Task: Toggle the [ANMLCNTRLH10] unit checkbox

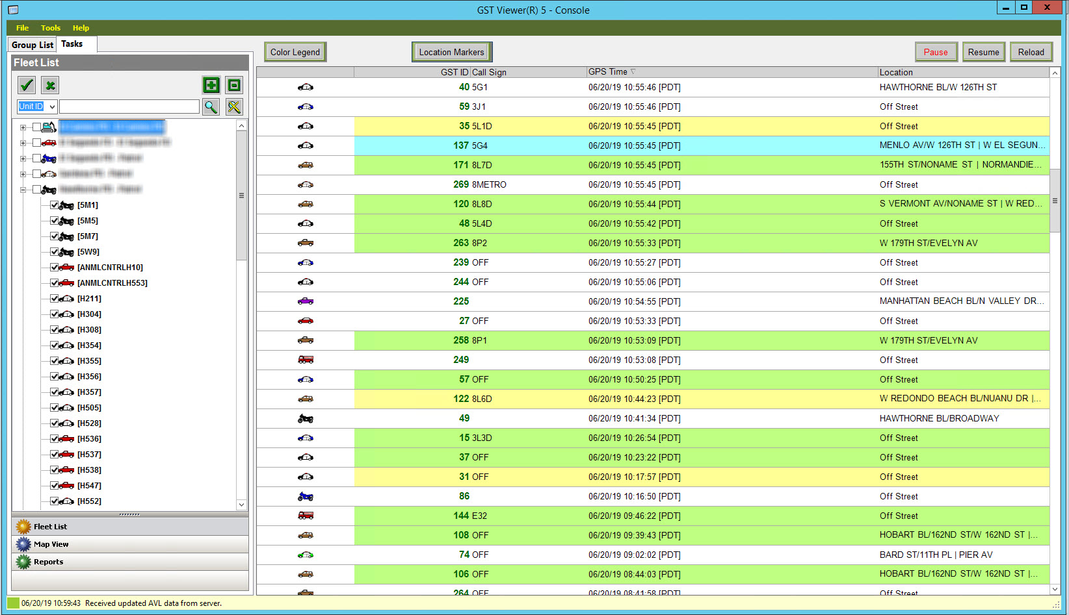Action: (x=55, y=267)
